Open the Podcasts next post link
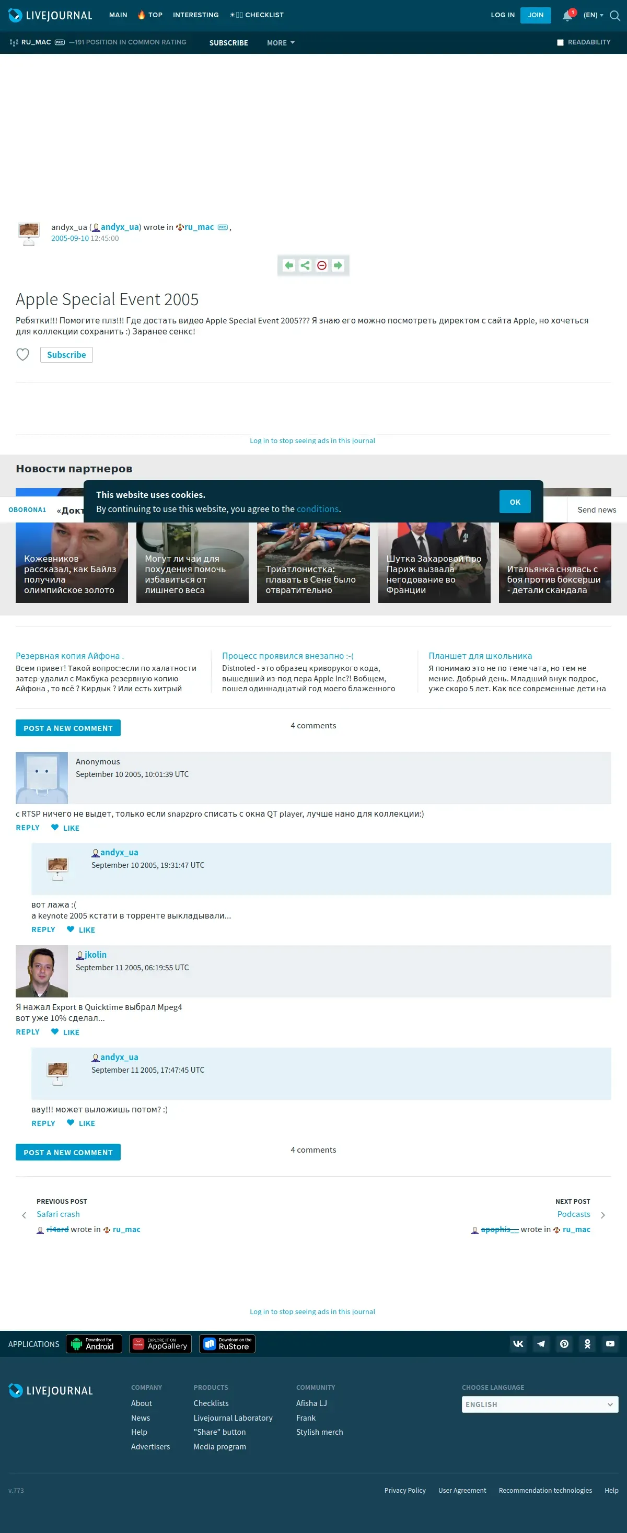The width and height of the screenshot is (627, 1533). (574, 1214)
